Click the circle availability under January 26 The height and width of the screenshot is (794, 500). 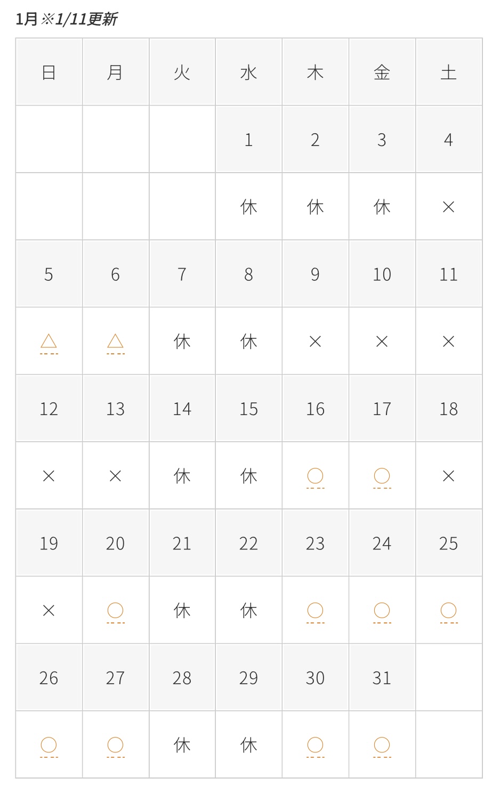[49, 745]
